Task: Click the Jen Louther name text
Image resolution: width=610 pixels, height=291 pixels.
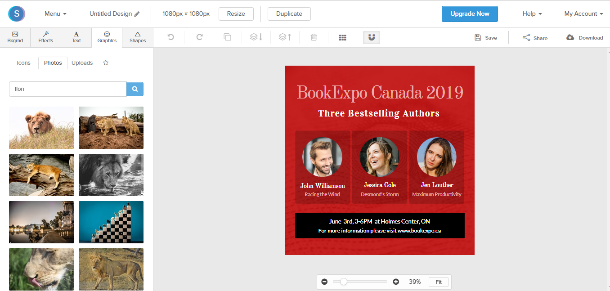Action: [437, 185]
